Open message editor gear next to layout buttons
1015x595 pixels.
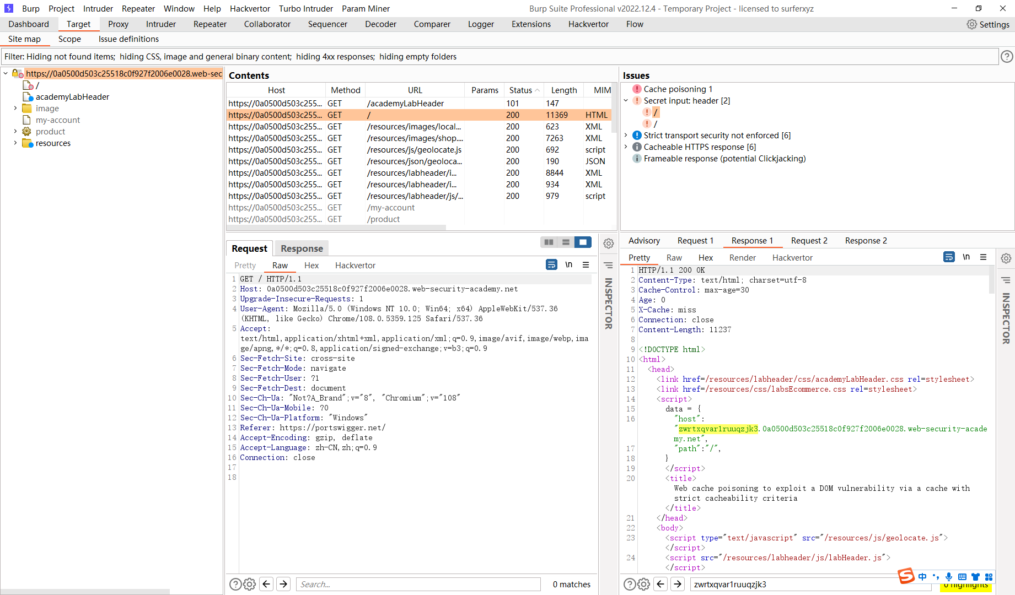click(609, 244)
